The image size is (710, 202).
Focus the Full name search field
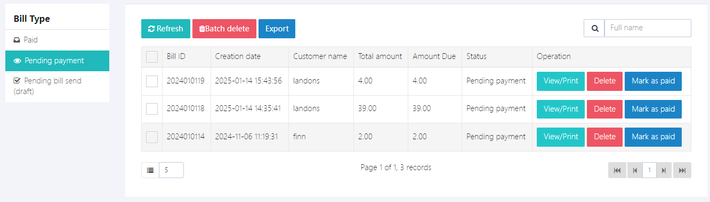pos(648,28)
